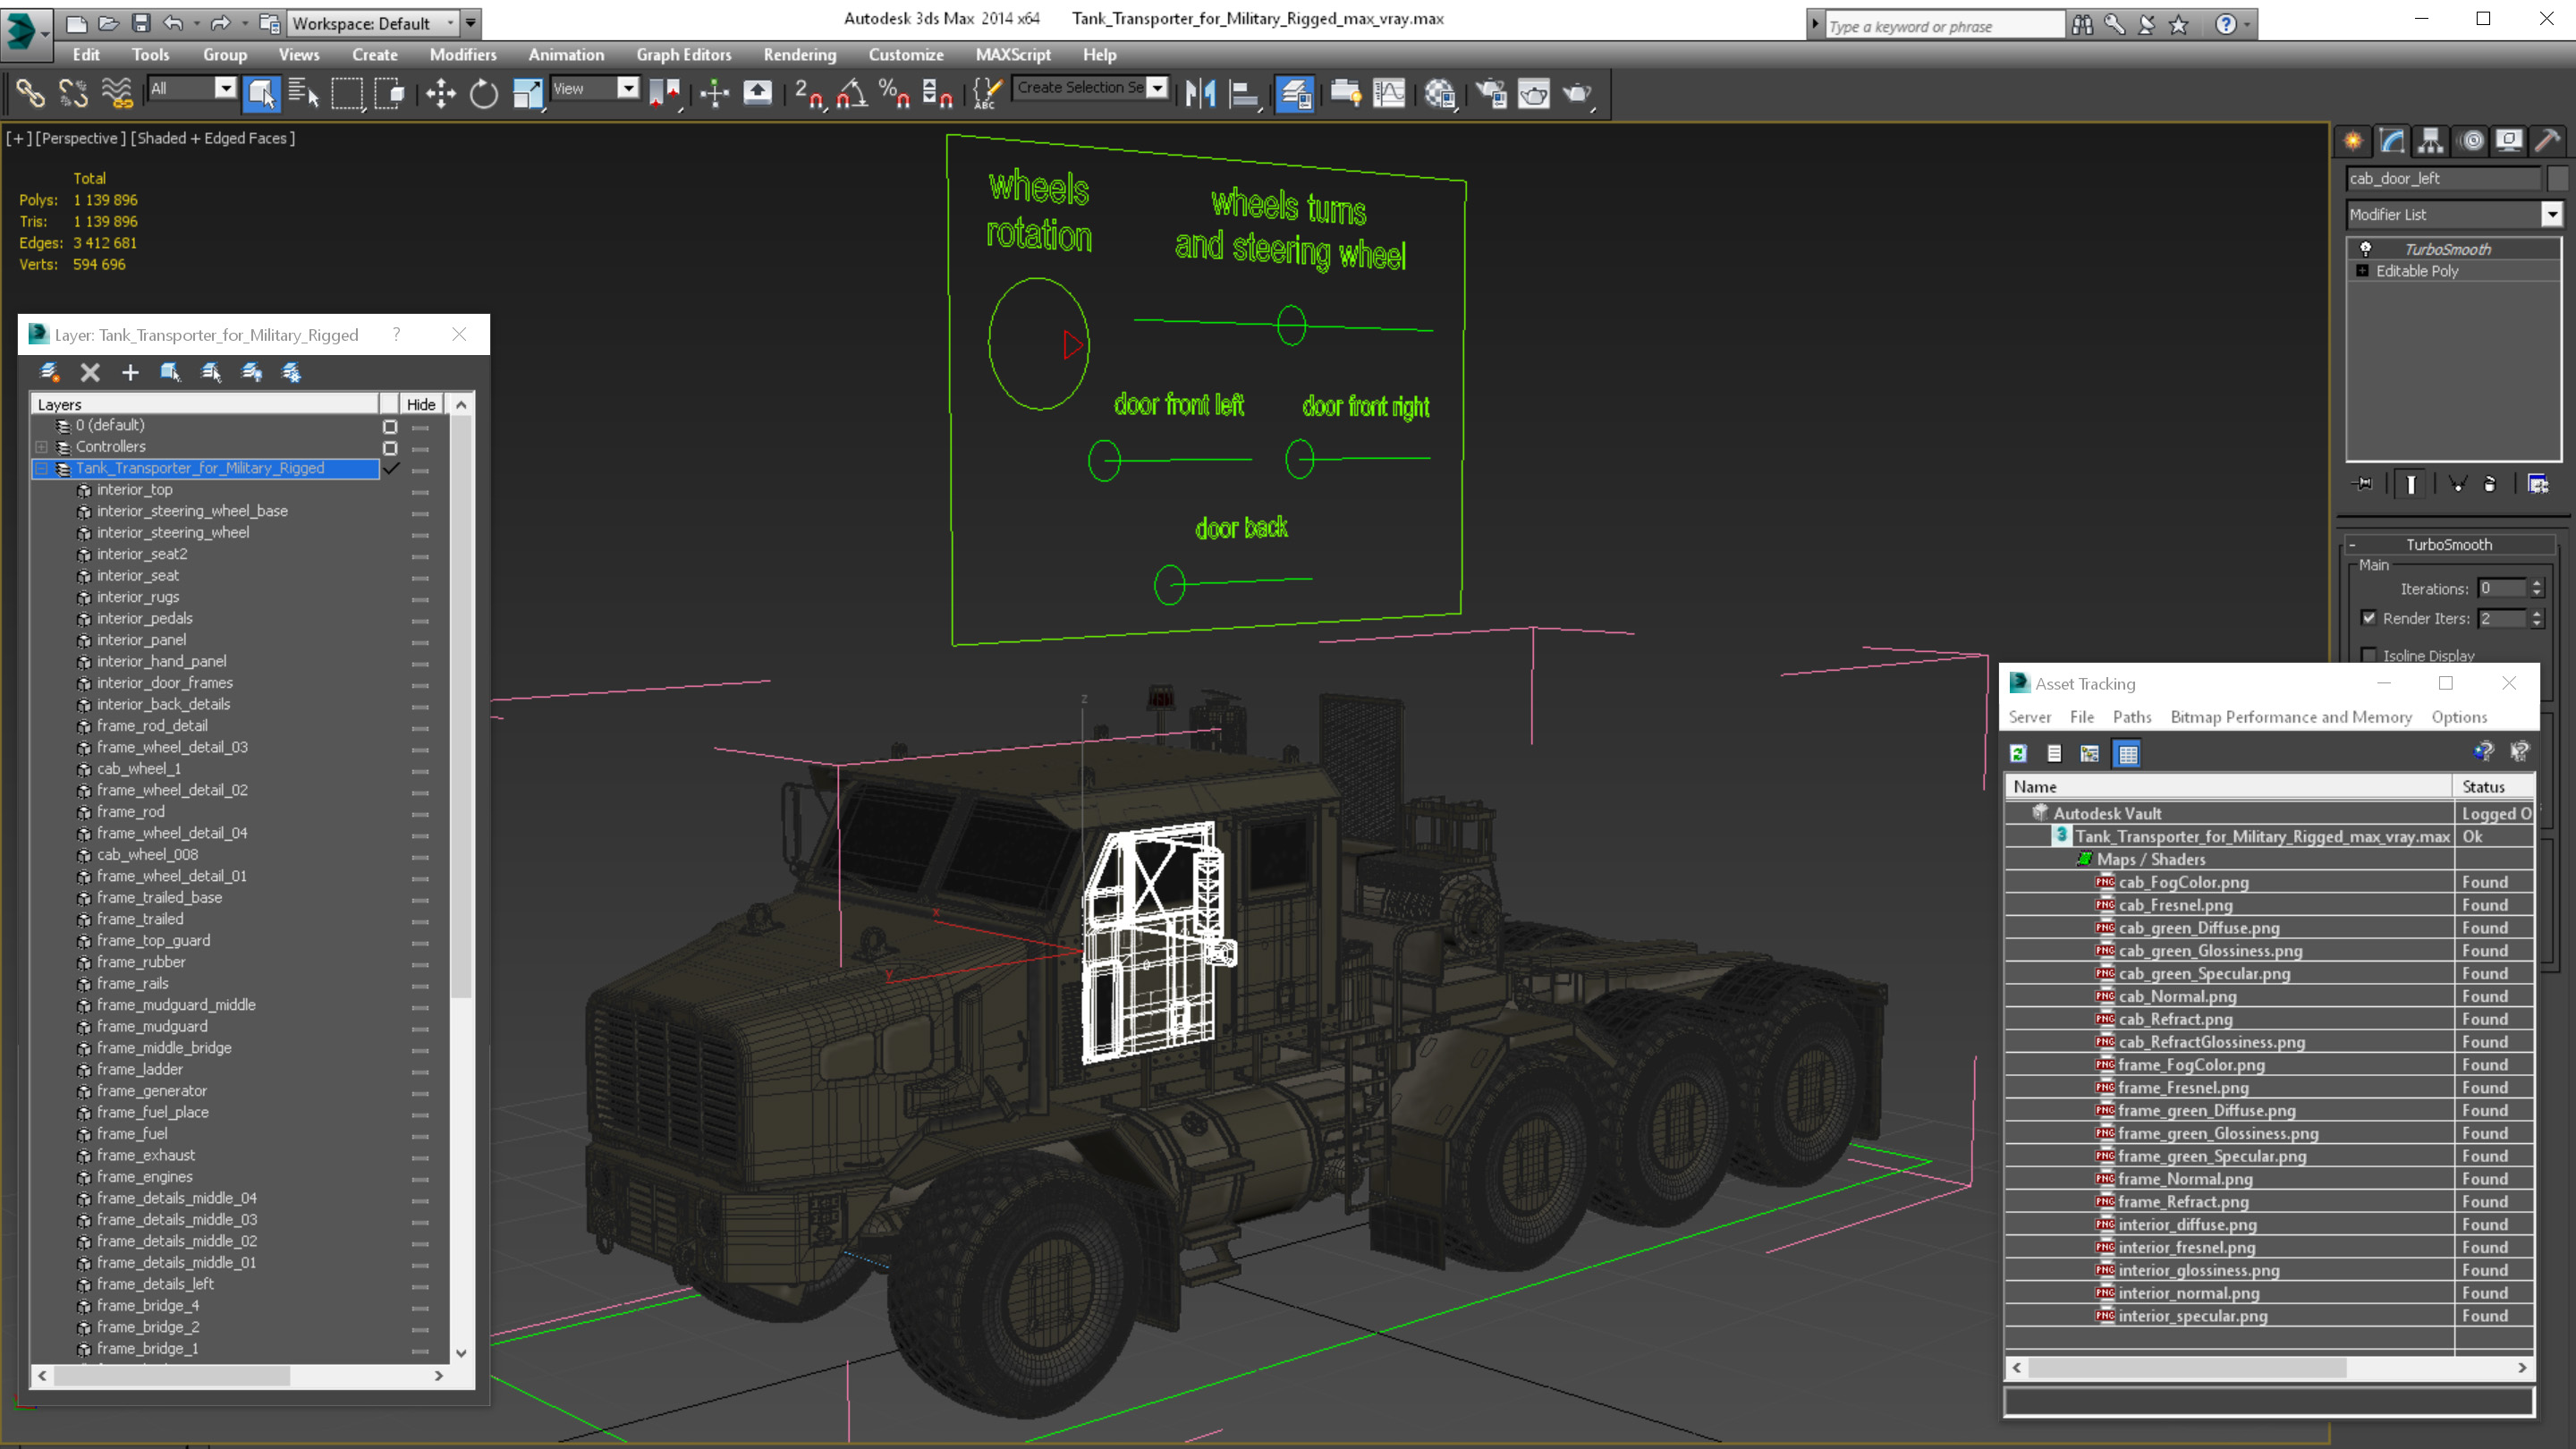Enable the Isoline Display checkbox
Screen dimensions: 2576x1449
pos(2368,655)
